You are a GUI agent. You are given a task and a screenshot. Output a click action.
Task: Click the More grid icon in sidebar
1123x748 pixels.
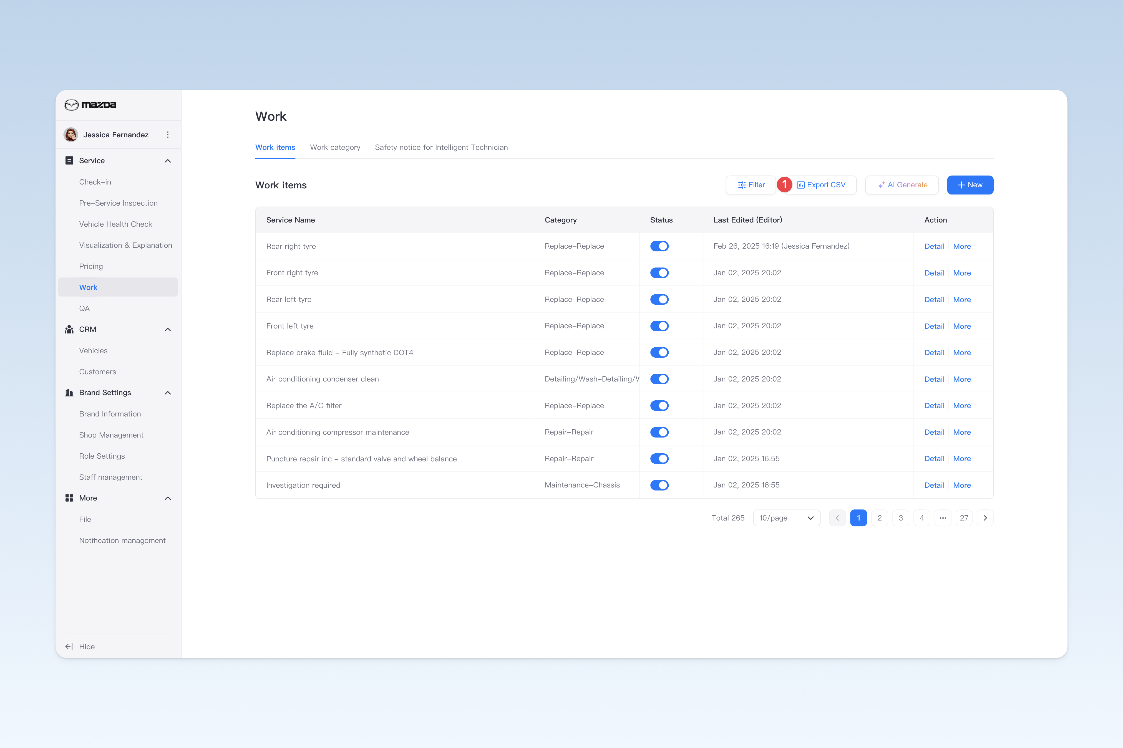[x=69, y=498]
